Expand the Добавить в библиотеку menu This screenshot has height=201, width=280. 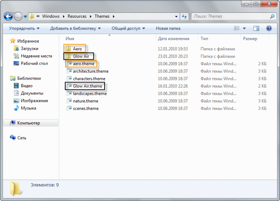(x=75, y=28)
